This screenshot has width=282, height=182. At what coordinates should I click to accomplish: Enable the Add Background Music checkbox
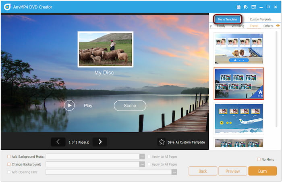pos(9,157)
